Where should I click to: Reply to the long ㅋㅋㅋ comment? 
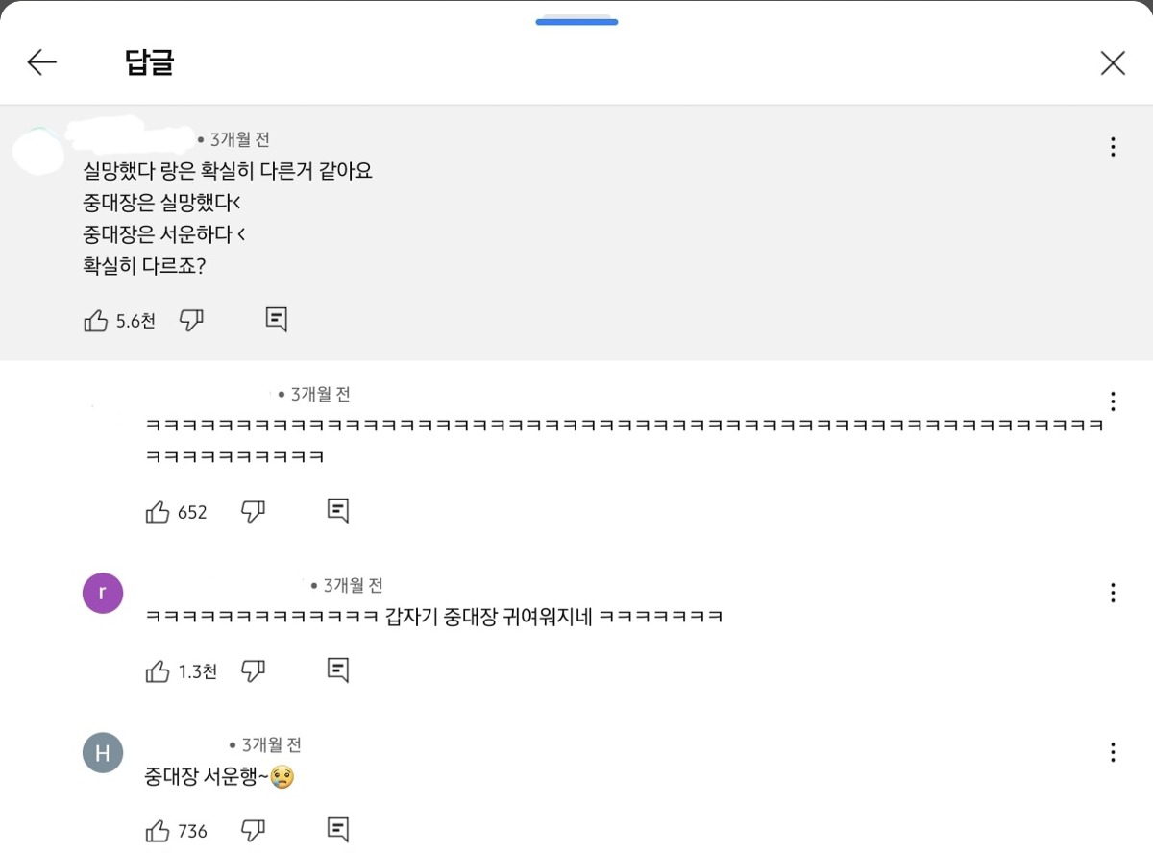point(337,511)
